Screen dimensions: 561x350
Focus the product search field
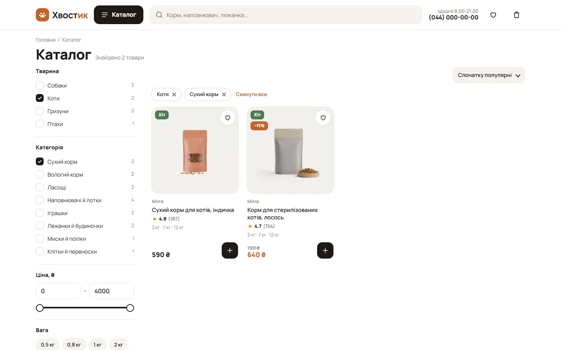pyautogui.click(x=286, y=15)
